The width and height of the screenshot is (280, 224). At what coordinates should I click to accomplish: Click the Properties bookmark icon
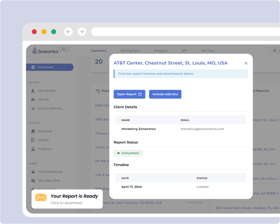33,131
